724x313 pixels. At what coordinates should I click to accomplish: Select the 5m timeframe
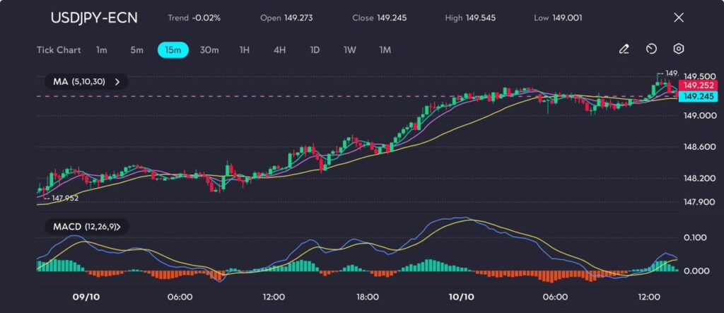click(136, 50)
